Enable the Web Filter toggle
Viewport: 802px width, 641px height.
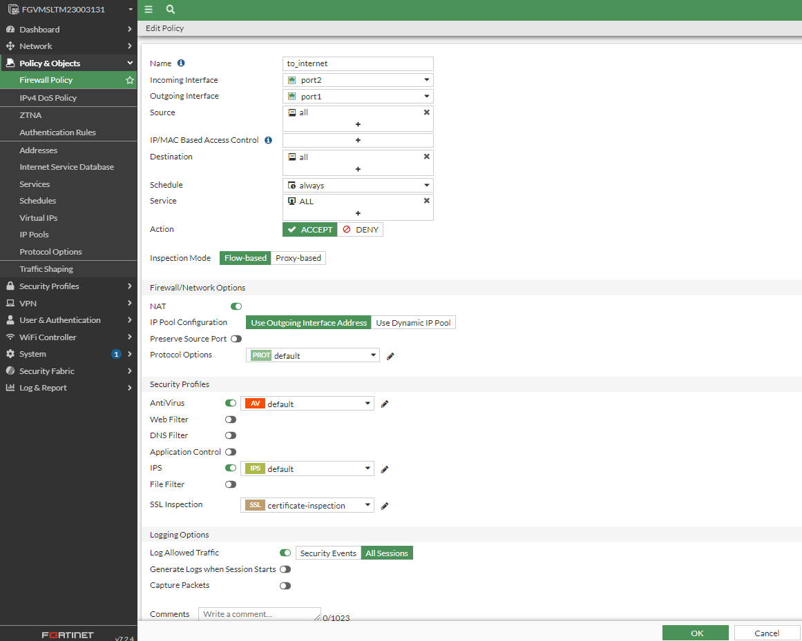[231, 420]
